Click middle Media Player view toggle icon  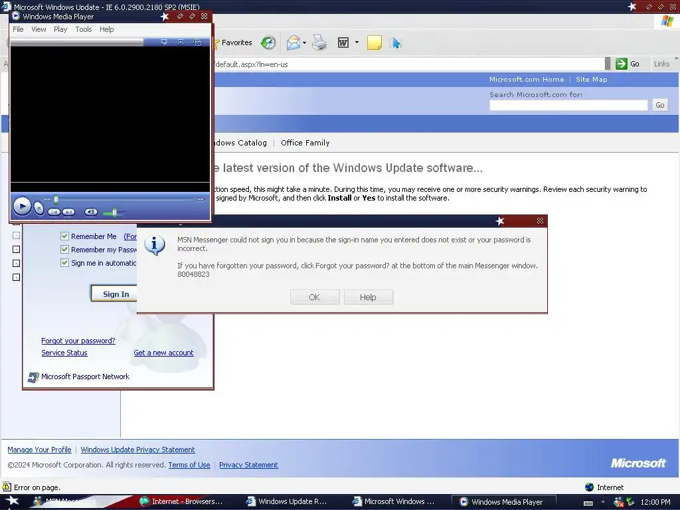[x=181, y=42]
